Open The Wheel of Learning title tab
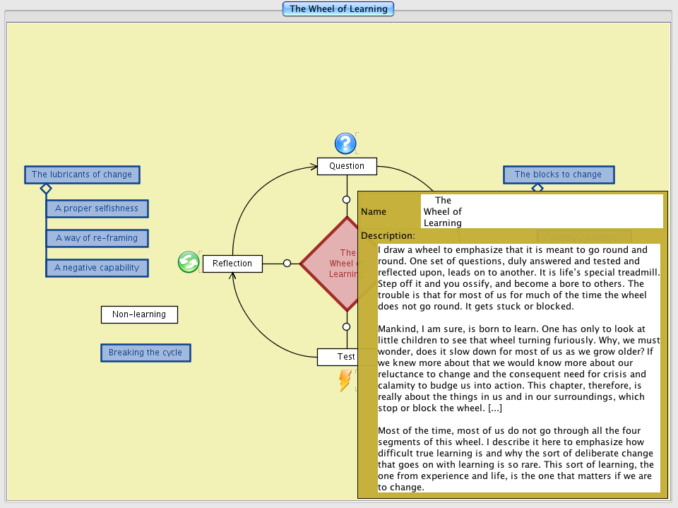 click(x=338, y=9)
